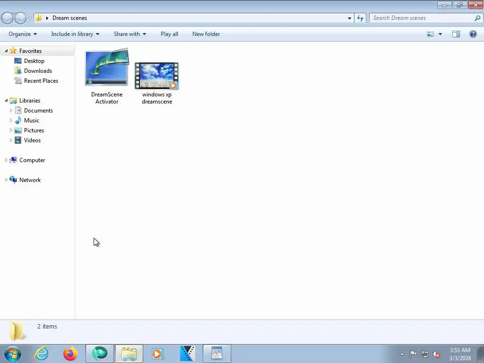Open the More view options dropdown arrow
The width and height of the screenshot is (484, 363).
pos(440,34)
